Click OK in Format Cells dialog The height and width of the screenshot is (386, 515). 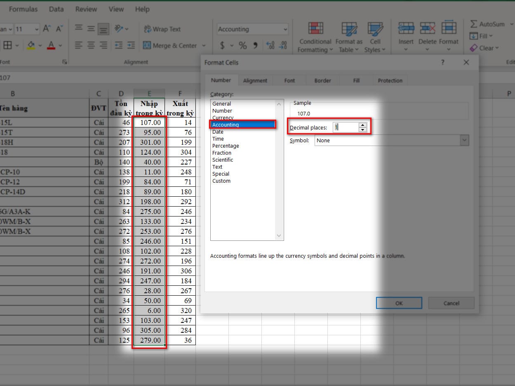399,303
